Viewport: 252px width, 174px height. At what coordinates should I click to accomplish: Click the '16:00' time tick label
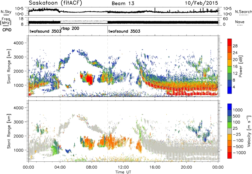155,167
